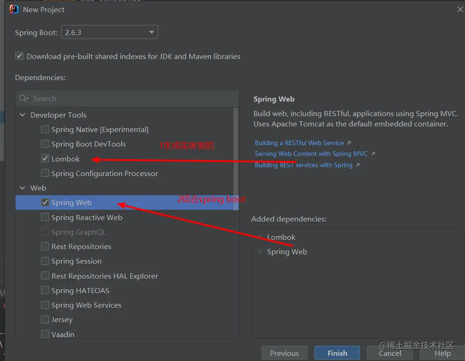Click the Web group label
465x361 pixels.
(38, 188)
